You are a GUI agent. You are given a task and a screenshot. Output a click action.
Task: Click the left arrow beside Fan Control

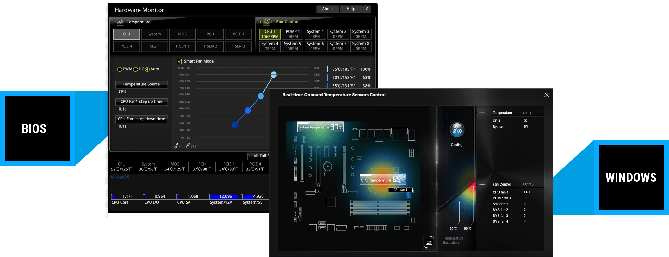(x=260, y=22)
